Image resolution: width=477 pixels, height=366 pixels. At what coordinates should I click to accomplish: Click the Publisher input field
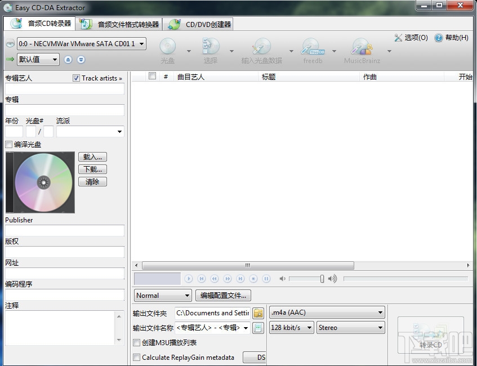(65, 231)
